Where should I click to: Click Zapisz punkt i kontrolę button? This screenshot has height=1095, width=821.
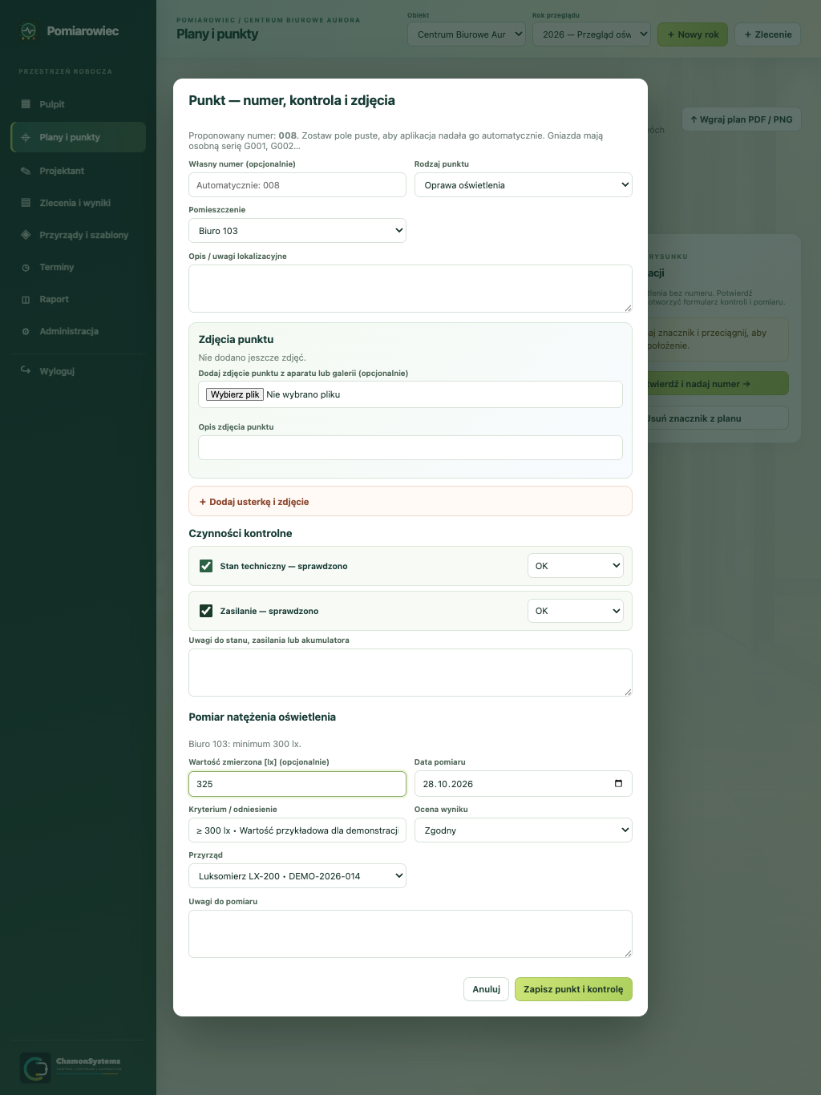[573, 989]
